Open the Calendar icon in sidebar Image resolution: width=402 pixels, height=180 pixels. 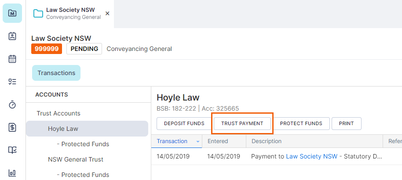pos(12,59)
